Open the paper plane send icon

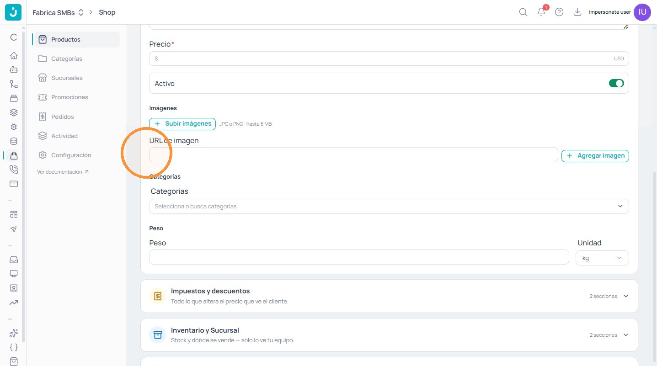[14, 229]
